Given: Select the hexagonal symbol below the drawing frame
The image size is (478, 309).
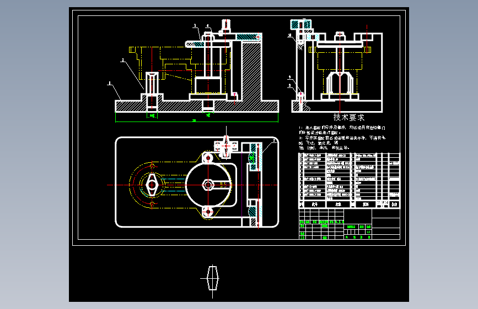Looking at the screenshot, I should click(x=212, y=278).
